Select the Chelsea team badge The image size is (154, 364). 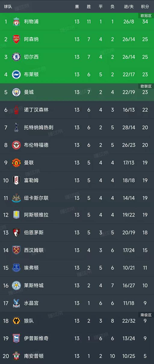16,57
